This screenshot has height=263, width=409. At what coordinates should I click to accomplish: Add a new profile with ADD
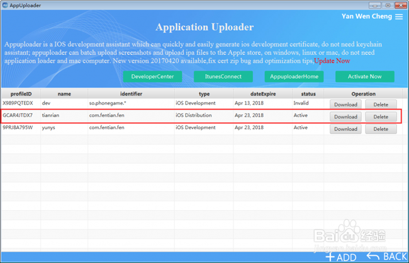point(341,257)
